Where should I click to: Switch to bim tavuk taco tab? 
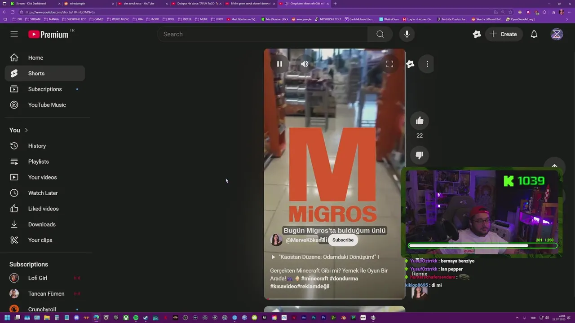(142, 4)
